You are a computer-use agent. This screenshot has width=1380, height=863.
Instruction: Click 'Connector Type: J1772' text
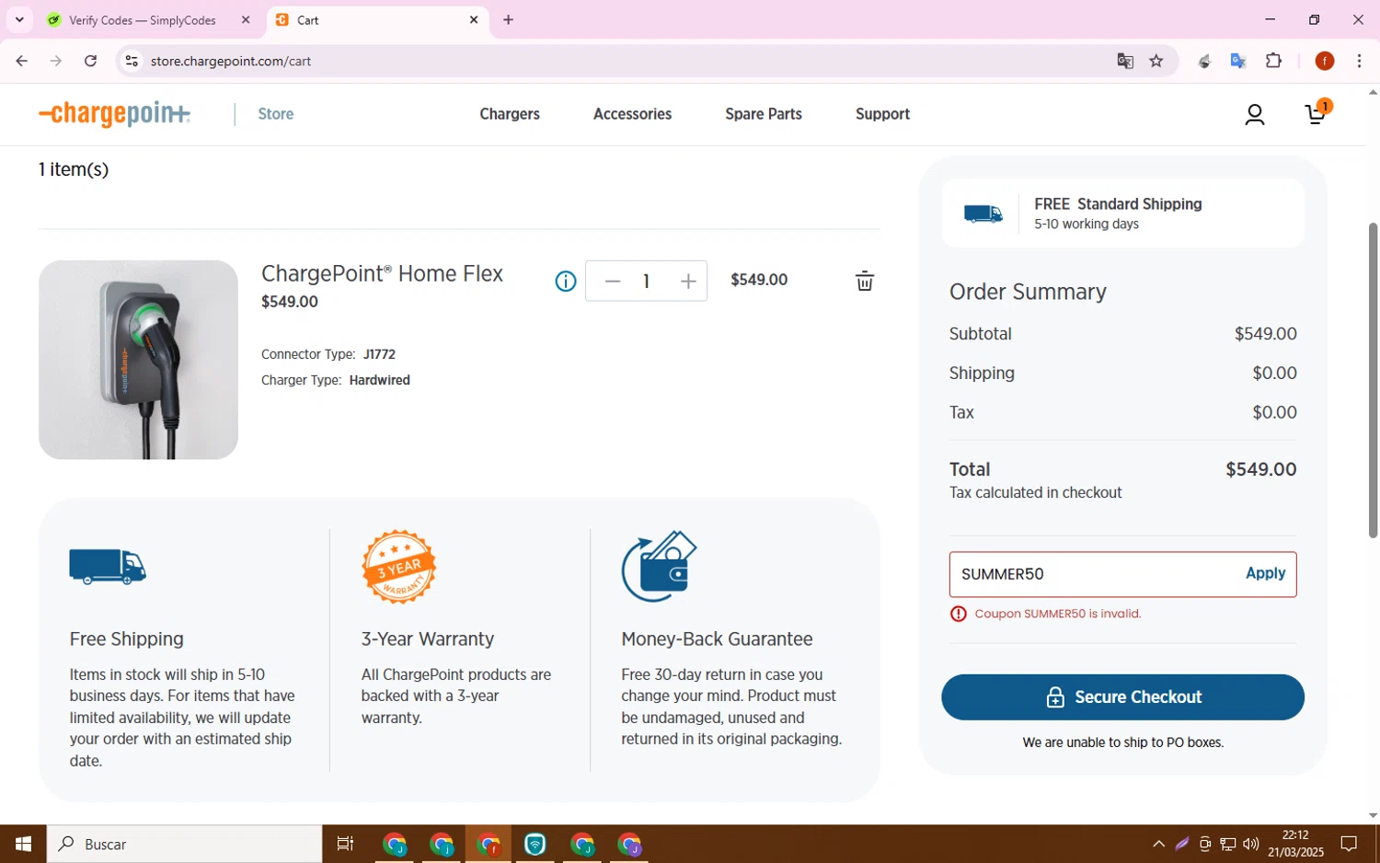(328, 354)
